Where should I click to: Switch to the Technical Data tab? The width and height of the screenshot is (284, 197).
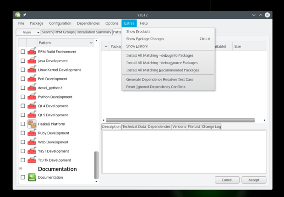click(134, 126)
